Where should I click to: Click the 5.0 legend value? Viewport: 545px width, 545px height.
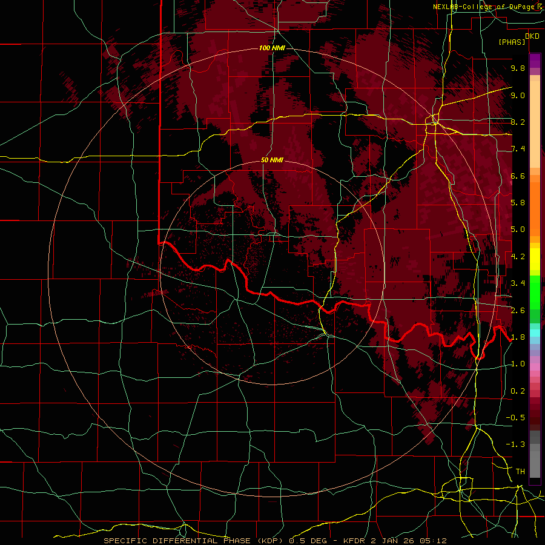tap(518, 230)
